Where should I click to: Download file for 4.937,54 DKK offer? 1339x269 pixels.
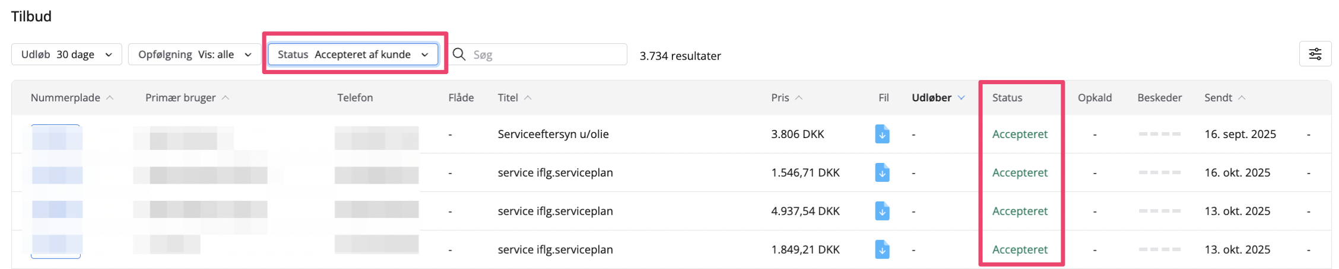(x=882, y=211)
